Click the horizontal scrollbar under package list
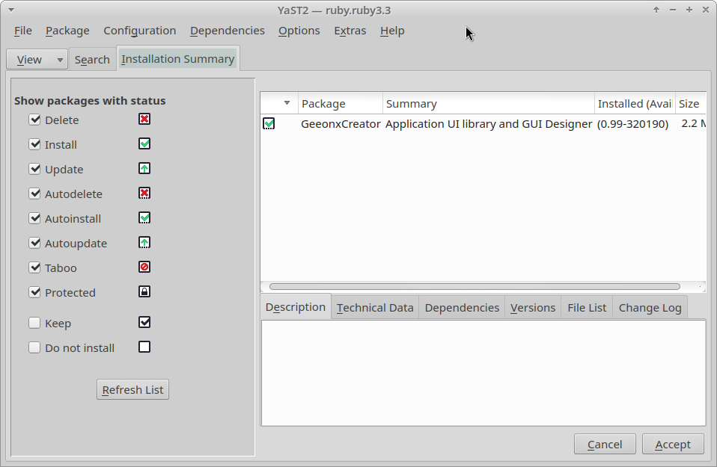Image resolution: width=717 pixels, height=467 pixels. (x=475, y=287)
